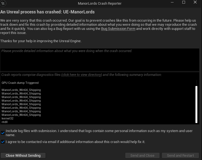Select the 'GPU Crash dump Triggered' line

pos(20,83)
